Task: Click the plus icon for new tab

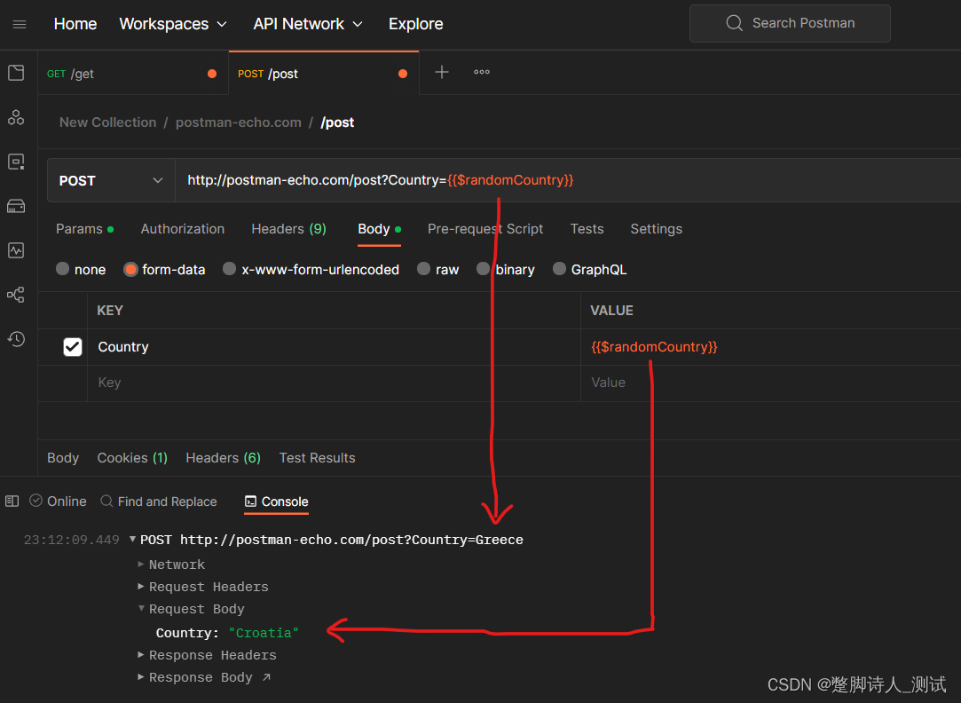Action: coord(442,73)
